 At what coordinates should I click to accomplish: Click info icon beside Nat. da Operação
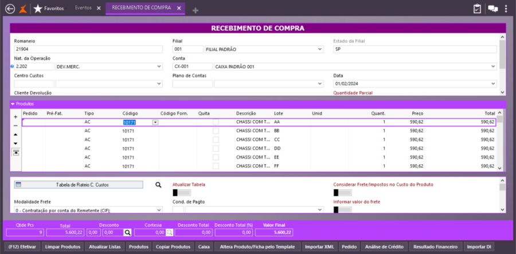tap(12, 66)
